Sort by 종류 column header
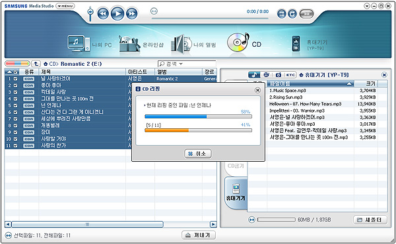 29,72
